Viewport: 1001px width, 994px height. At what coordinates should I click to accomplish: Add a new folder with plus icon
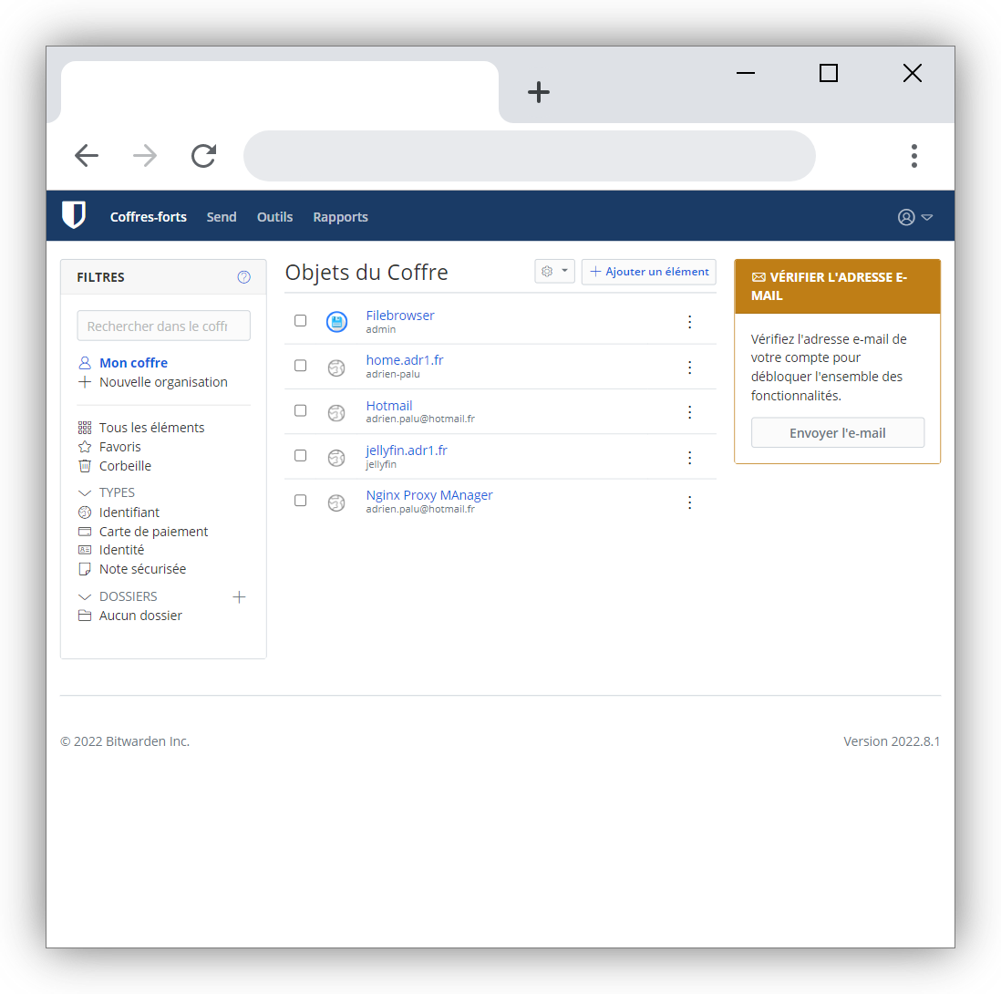239,597
